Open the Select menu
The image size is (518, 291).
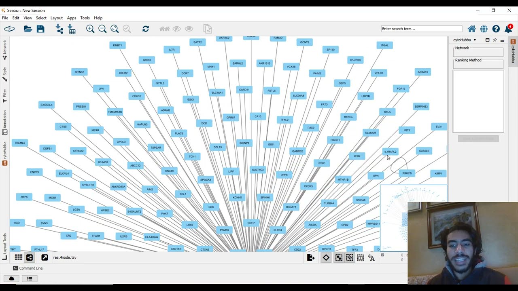[41, 18]
